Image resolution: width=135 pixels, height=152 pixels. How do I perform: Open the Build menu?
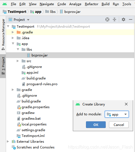coord(105,4)
